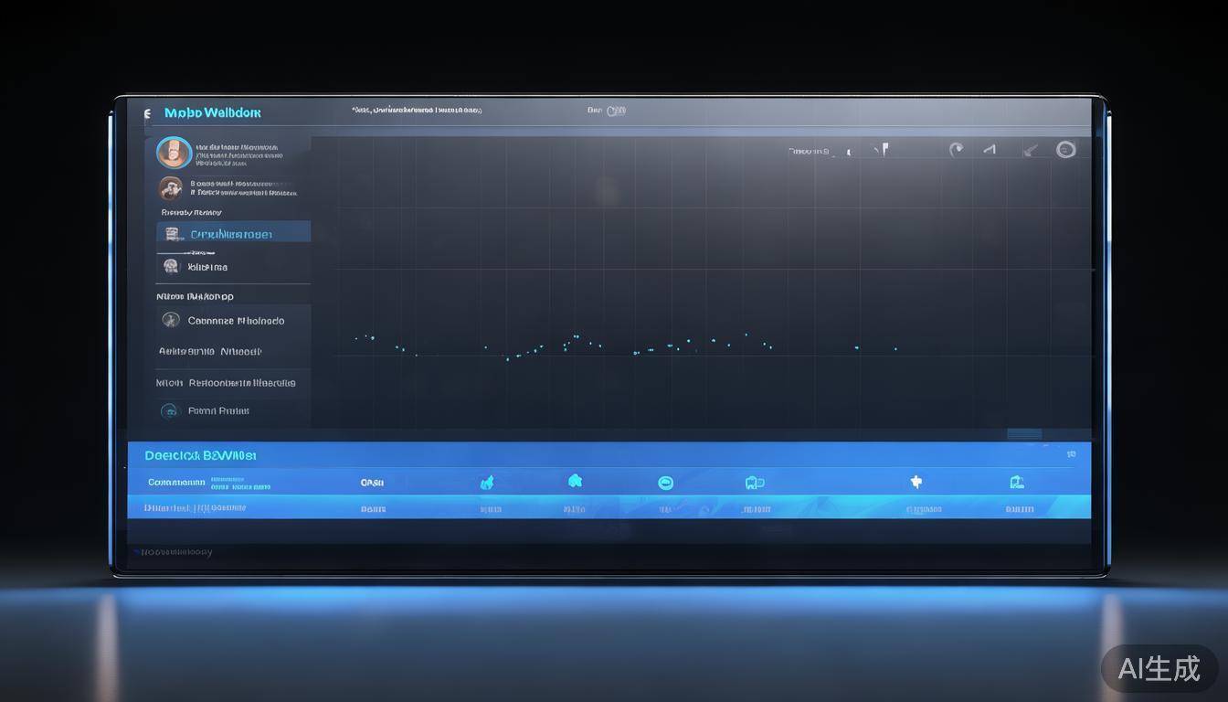Open the 'Coonnnze' sidebar entry
1228x702 pixels.
235,321
